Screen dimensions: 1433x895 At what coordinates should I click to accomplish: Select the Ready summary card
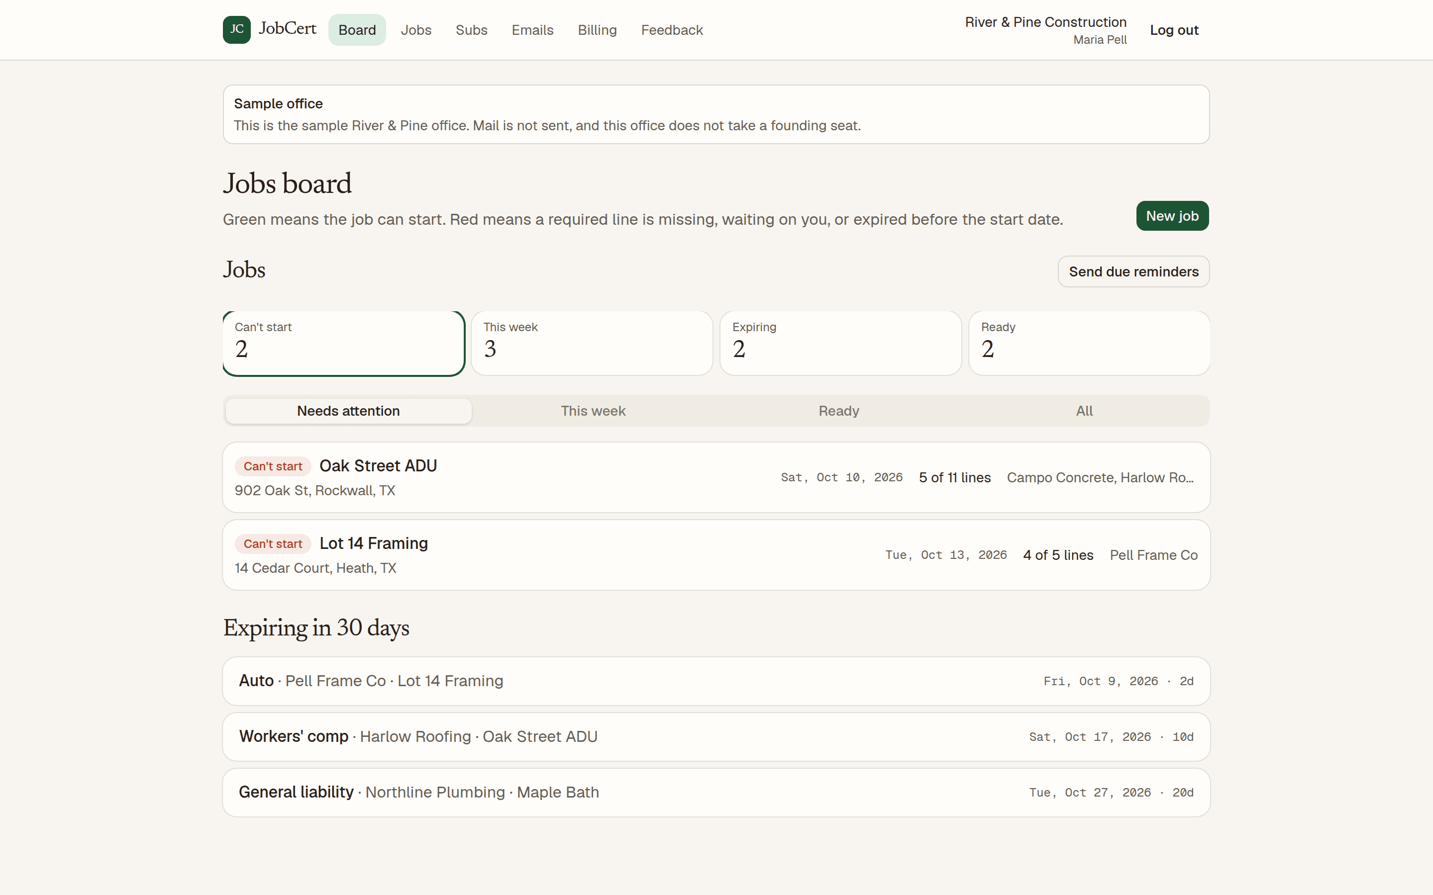1090,343
